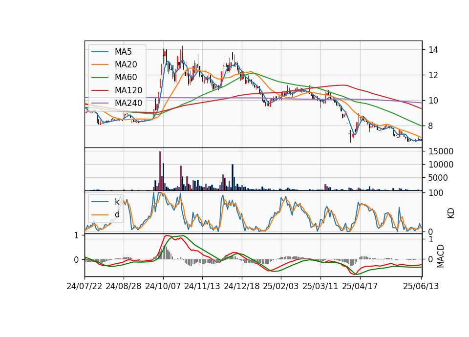Image resolution: width=469 pixels, height=337 pixels.
Task: Click the KD axis value 100
Action: point(436,193)
